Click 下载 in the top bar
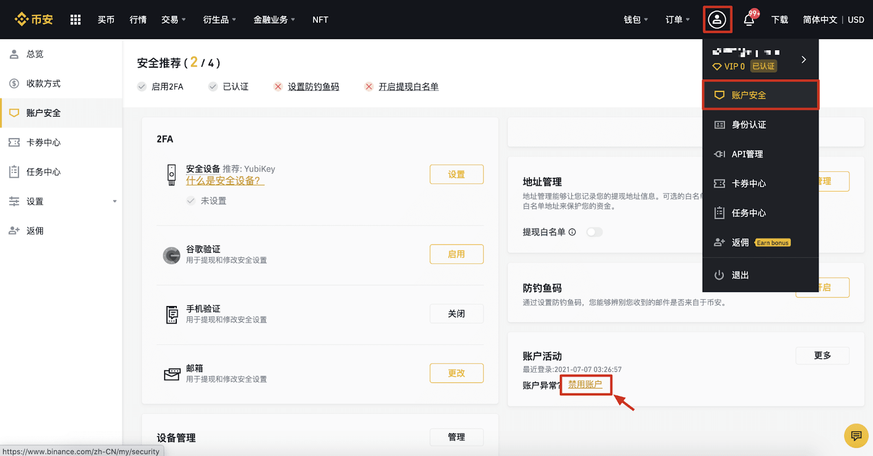This screenshot has width=873, height=456. (780, 20)
